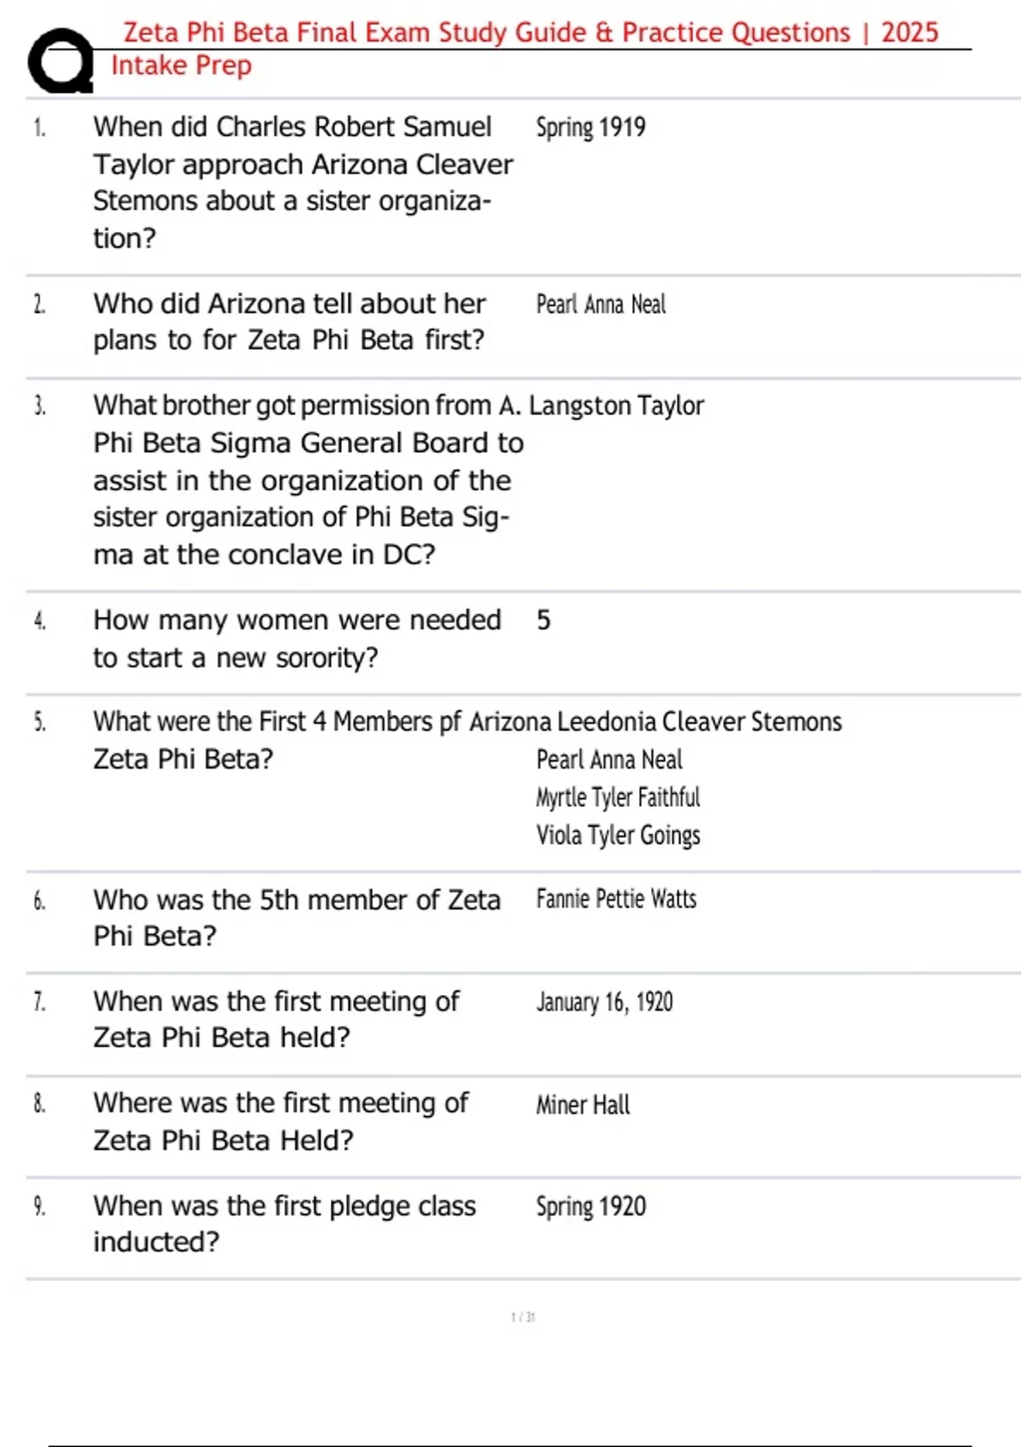Click the answer 'Miner Hall'

[583, 1105]
